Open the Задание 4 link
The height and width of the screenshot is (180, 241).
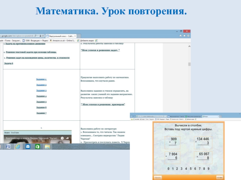click(x=41, y=96)
